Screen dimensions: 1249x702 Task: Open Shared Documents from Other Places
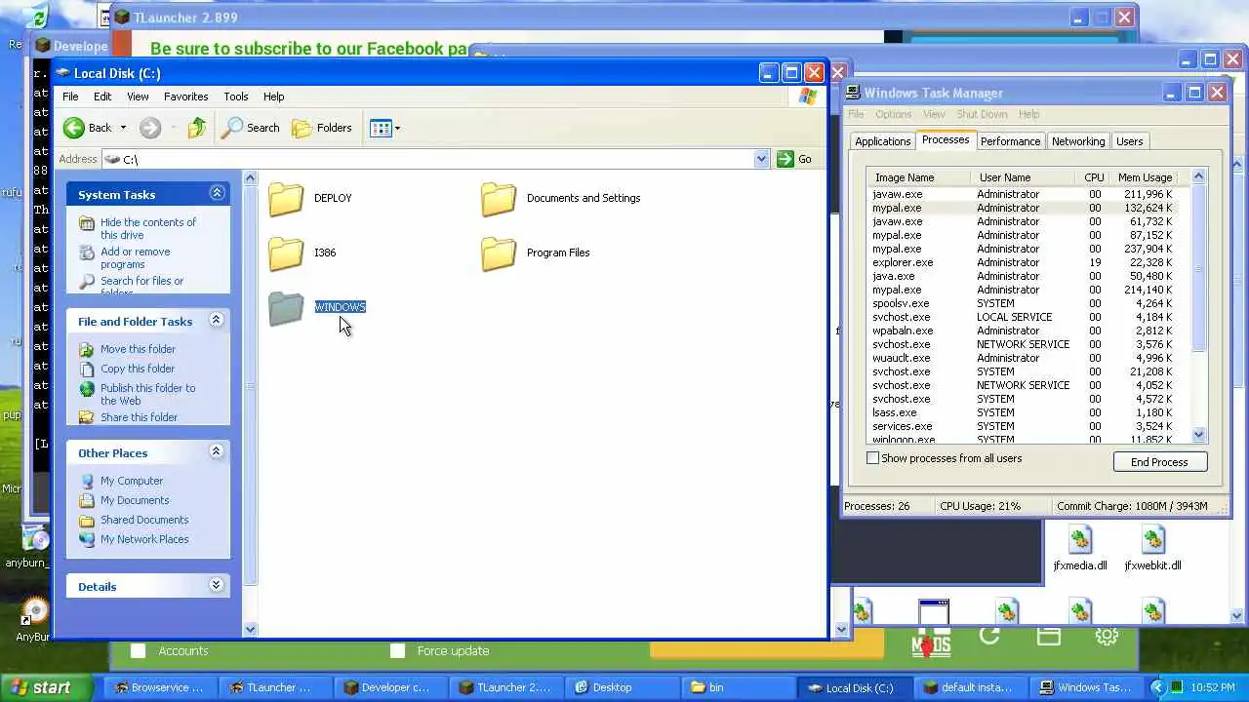click(x=144, y=520)
